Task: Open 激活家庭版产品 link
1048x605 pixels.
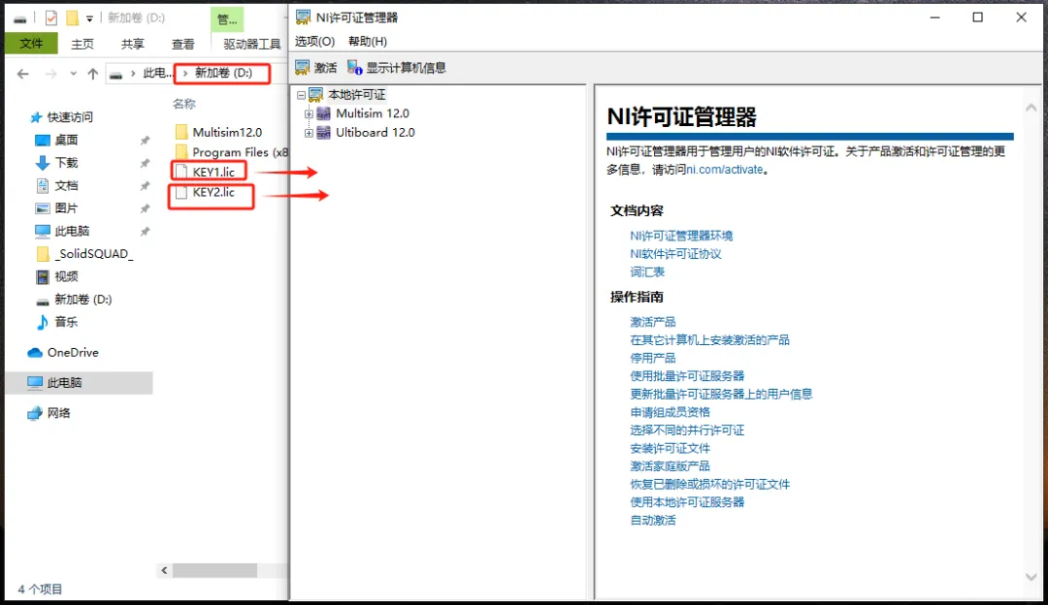Action: (671, 466)
